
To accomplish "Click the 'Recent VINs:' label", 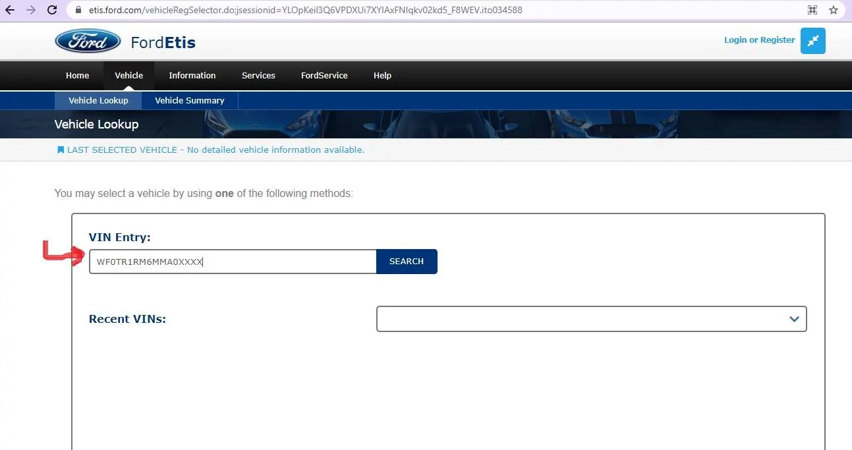I will (x=127, y=319).
